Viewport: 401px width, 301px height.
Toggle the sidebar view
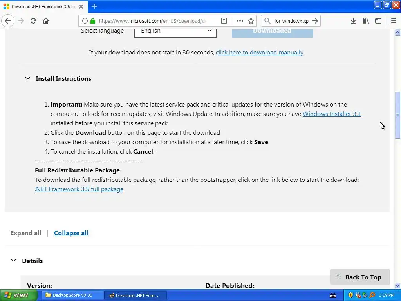(378, 21)
